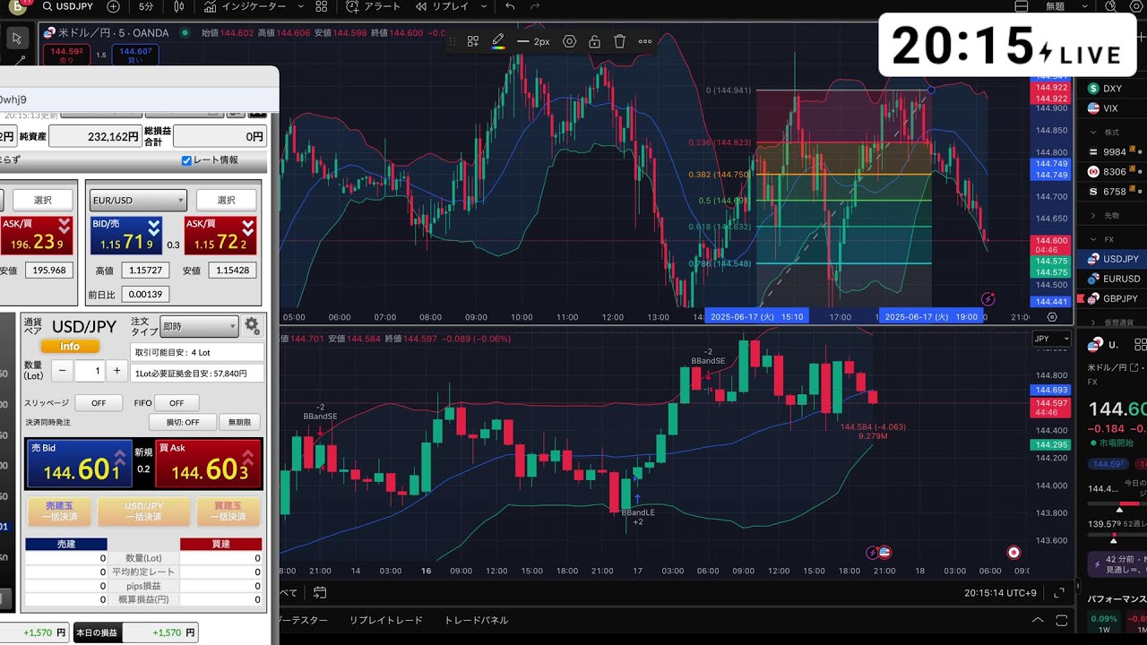
Task: Open the インジケーター indicators menu
Action: point(246,6)
